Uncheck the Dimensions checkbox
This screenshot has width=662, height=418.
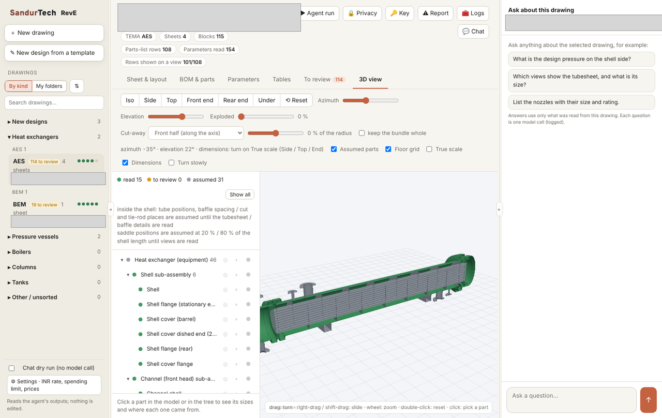tap(126, 162)
